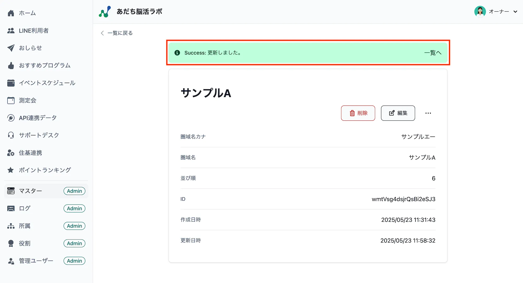Viewport: 523px width, 283px height.
Task: Click the 編集 edit button
Action: [x=398, y=113]
